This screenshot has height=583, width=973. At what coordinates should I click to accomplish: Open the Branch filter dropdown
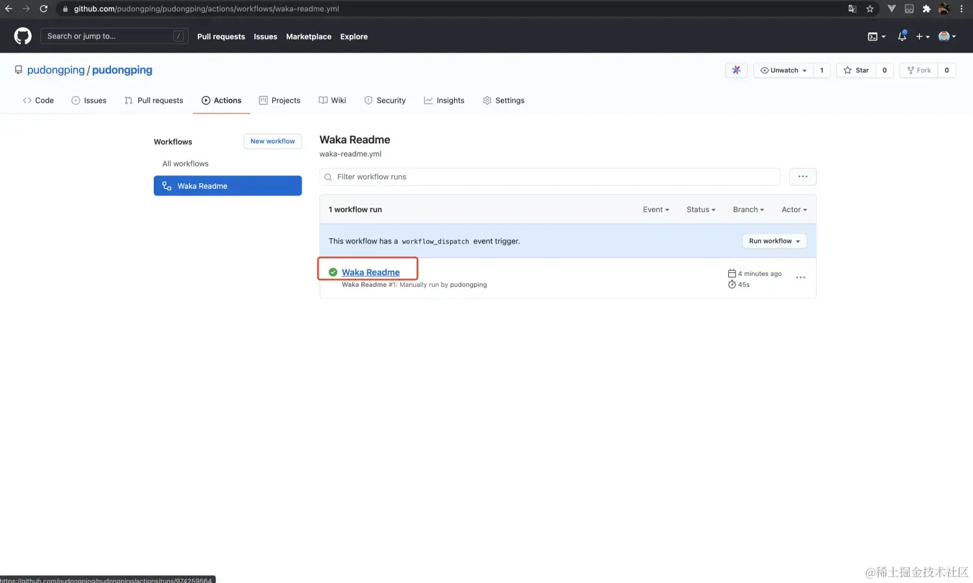click(749, 210)
